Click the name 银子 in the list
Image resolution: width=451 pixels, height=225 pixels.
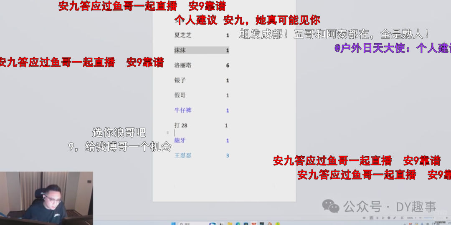180,80
